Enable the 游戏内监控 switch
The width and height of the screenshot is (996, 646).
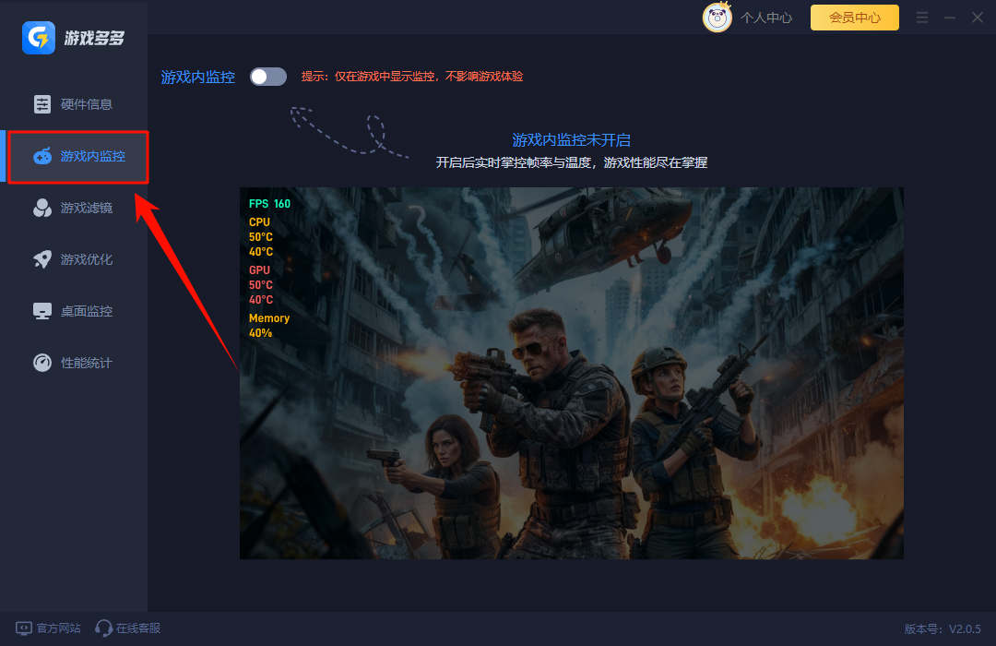(268, 77)
